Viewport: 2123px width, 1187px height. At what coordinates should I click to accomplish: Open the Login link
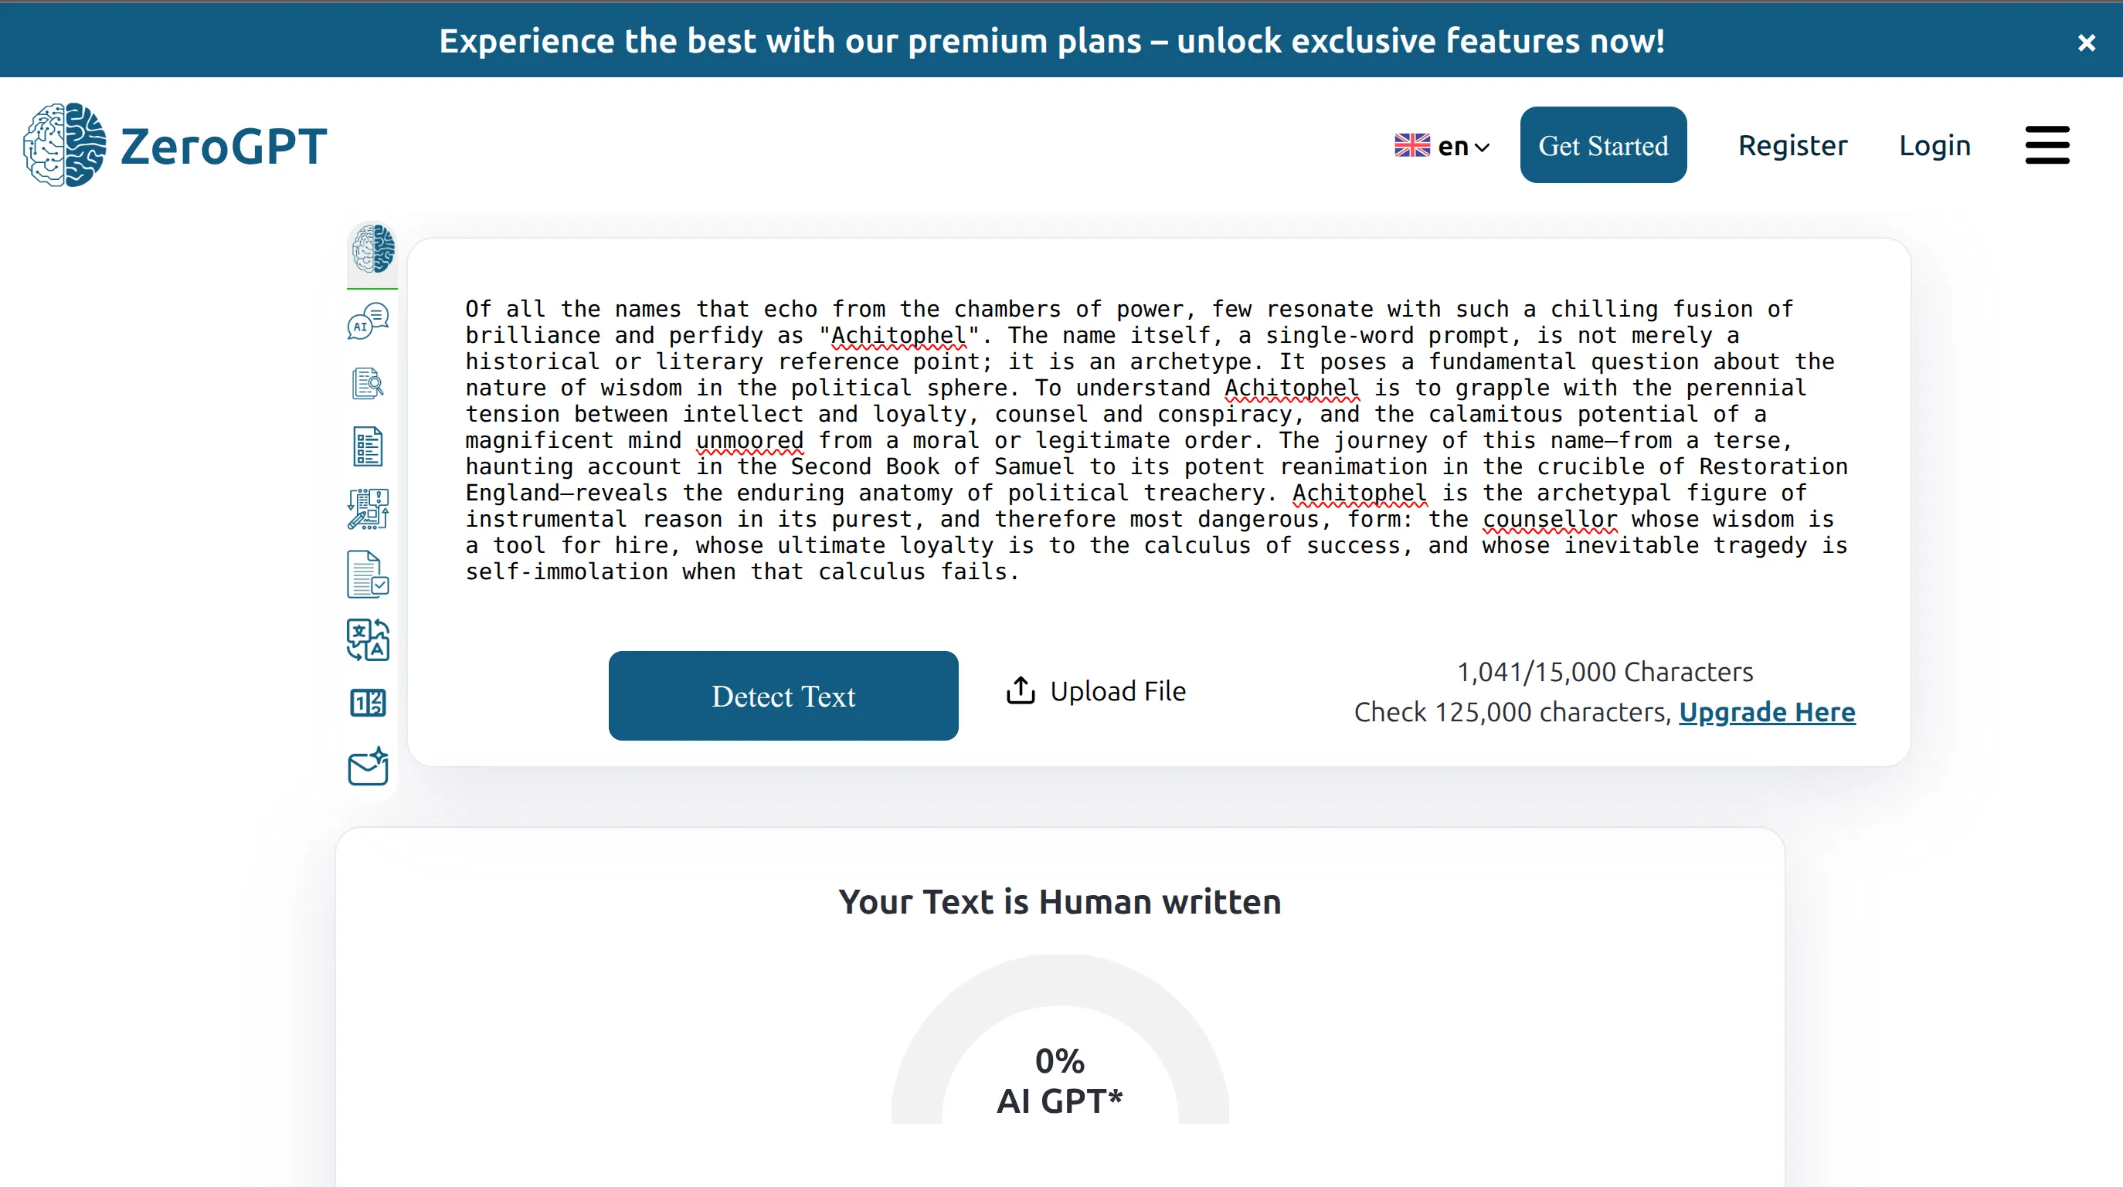pyautogui.click(x=1934, y=145)
